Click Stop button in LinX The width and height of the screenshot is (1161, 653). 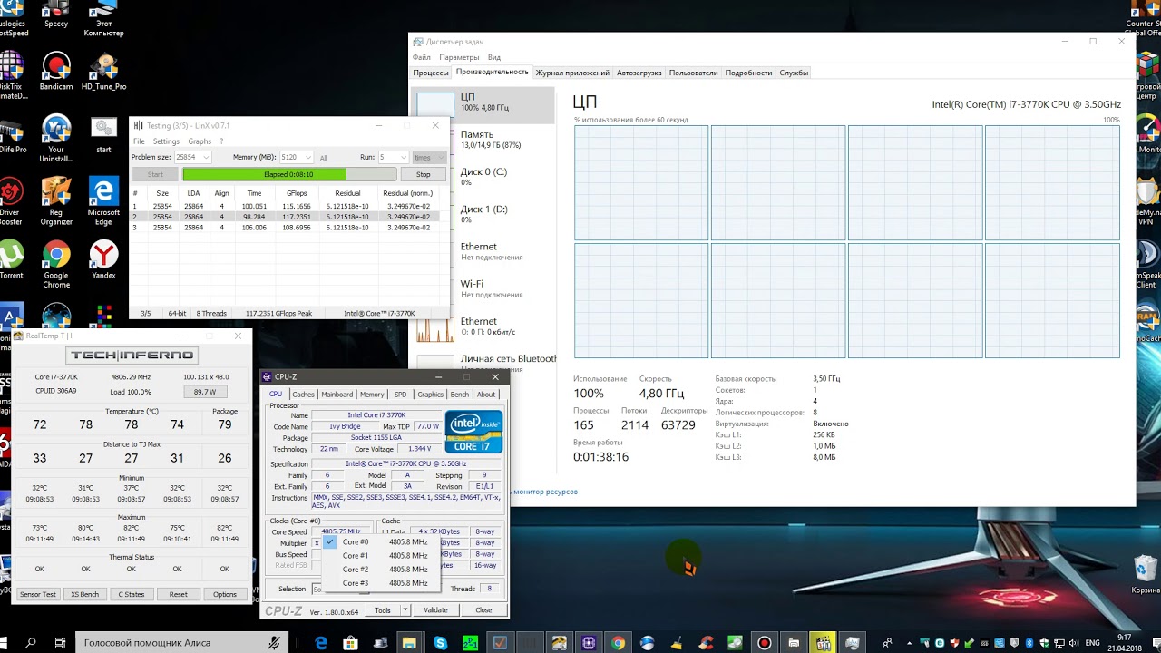point(423,174)
